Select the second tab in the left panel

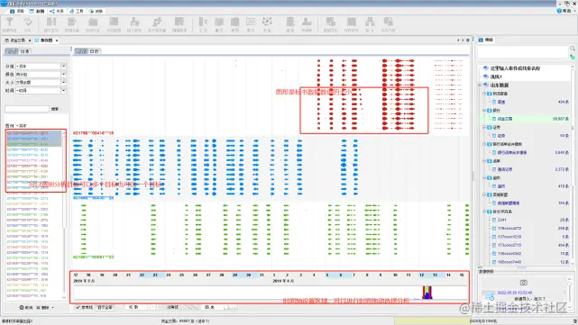coord(24,51)
